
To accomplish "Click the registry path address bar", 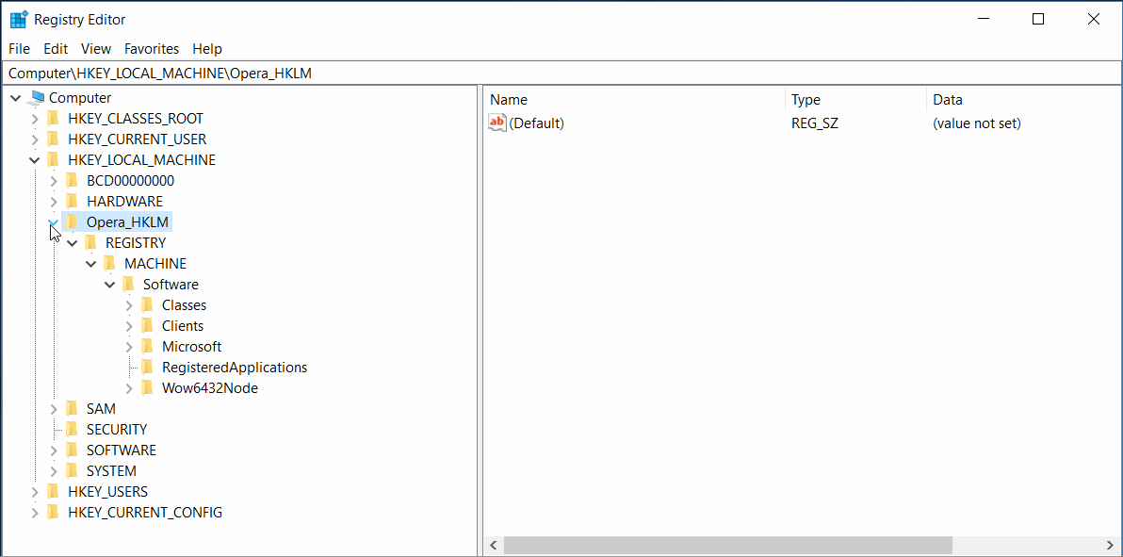I will [x=561, y=73].
